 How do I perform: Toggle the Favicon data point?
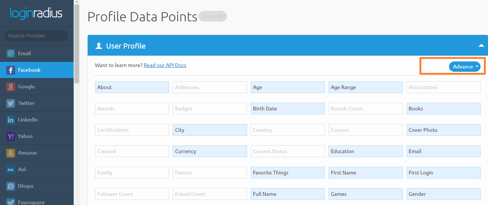pyautogui.click(x=210, y=173)
